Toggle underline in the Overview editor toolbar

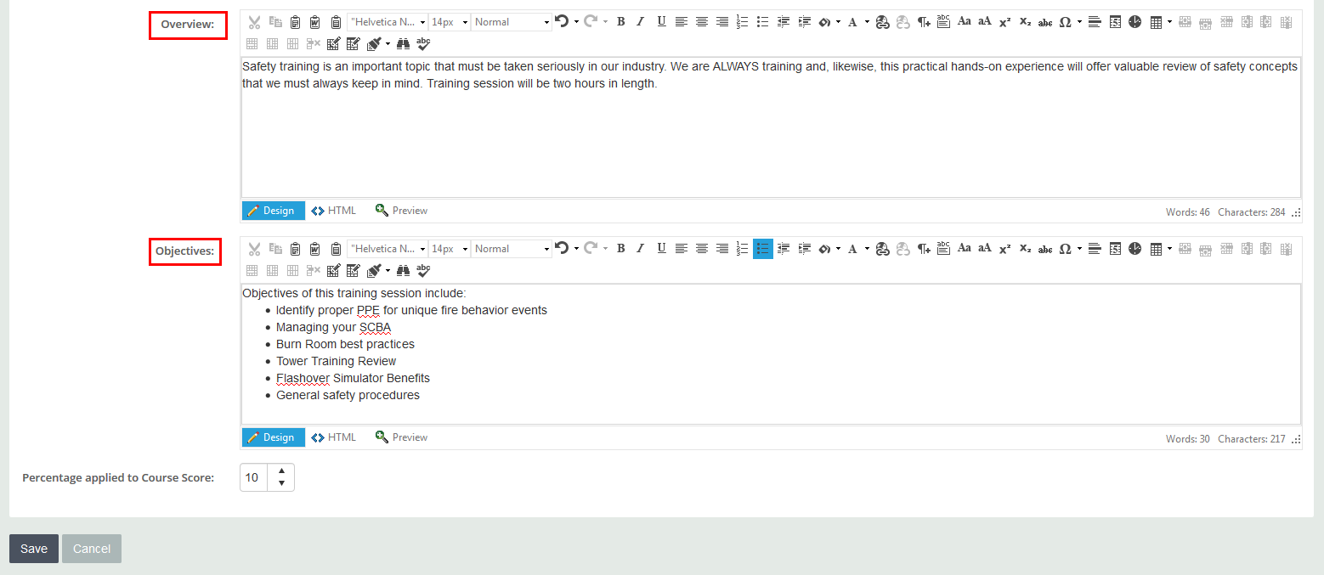[661, 22]
